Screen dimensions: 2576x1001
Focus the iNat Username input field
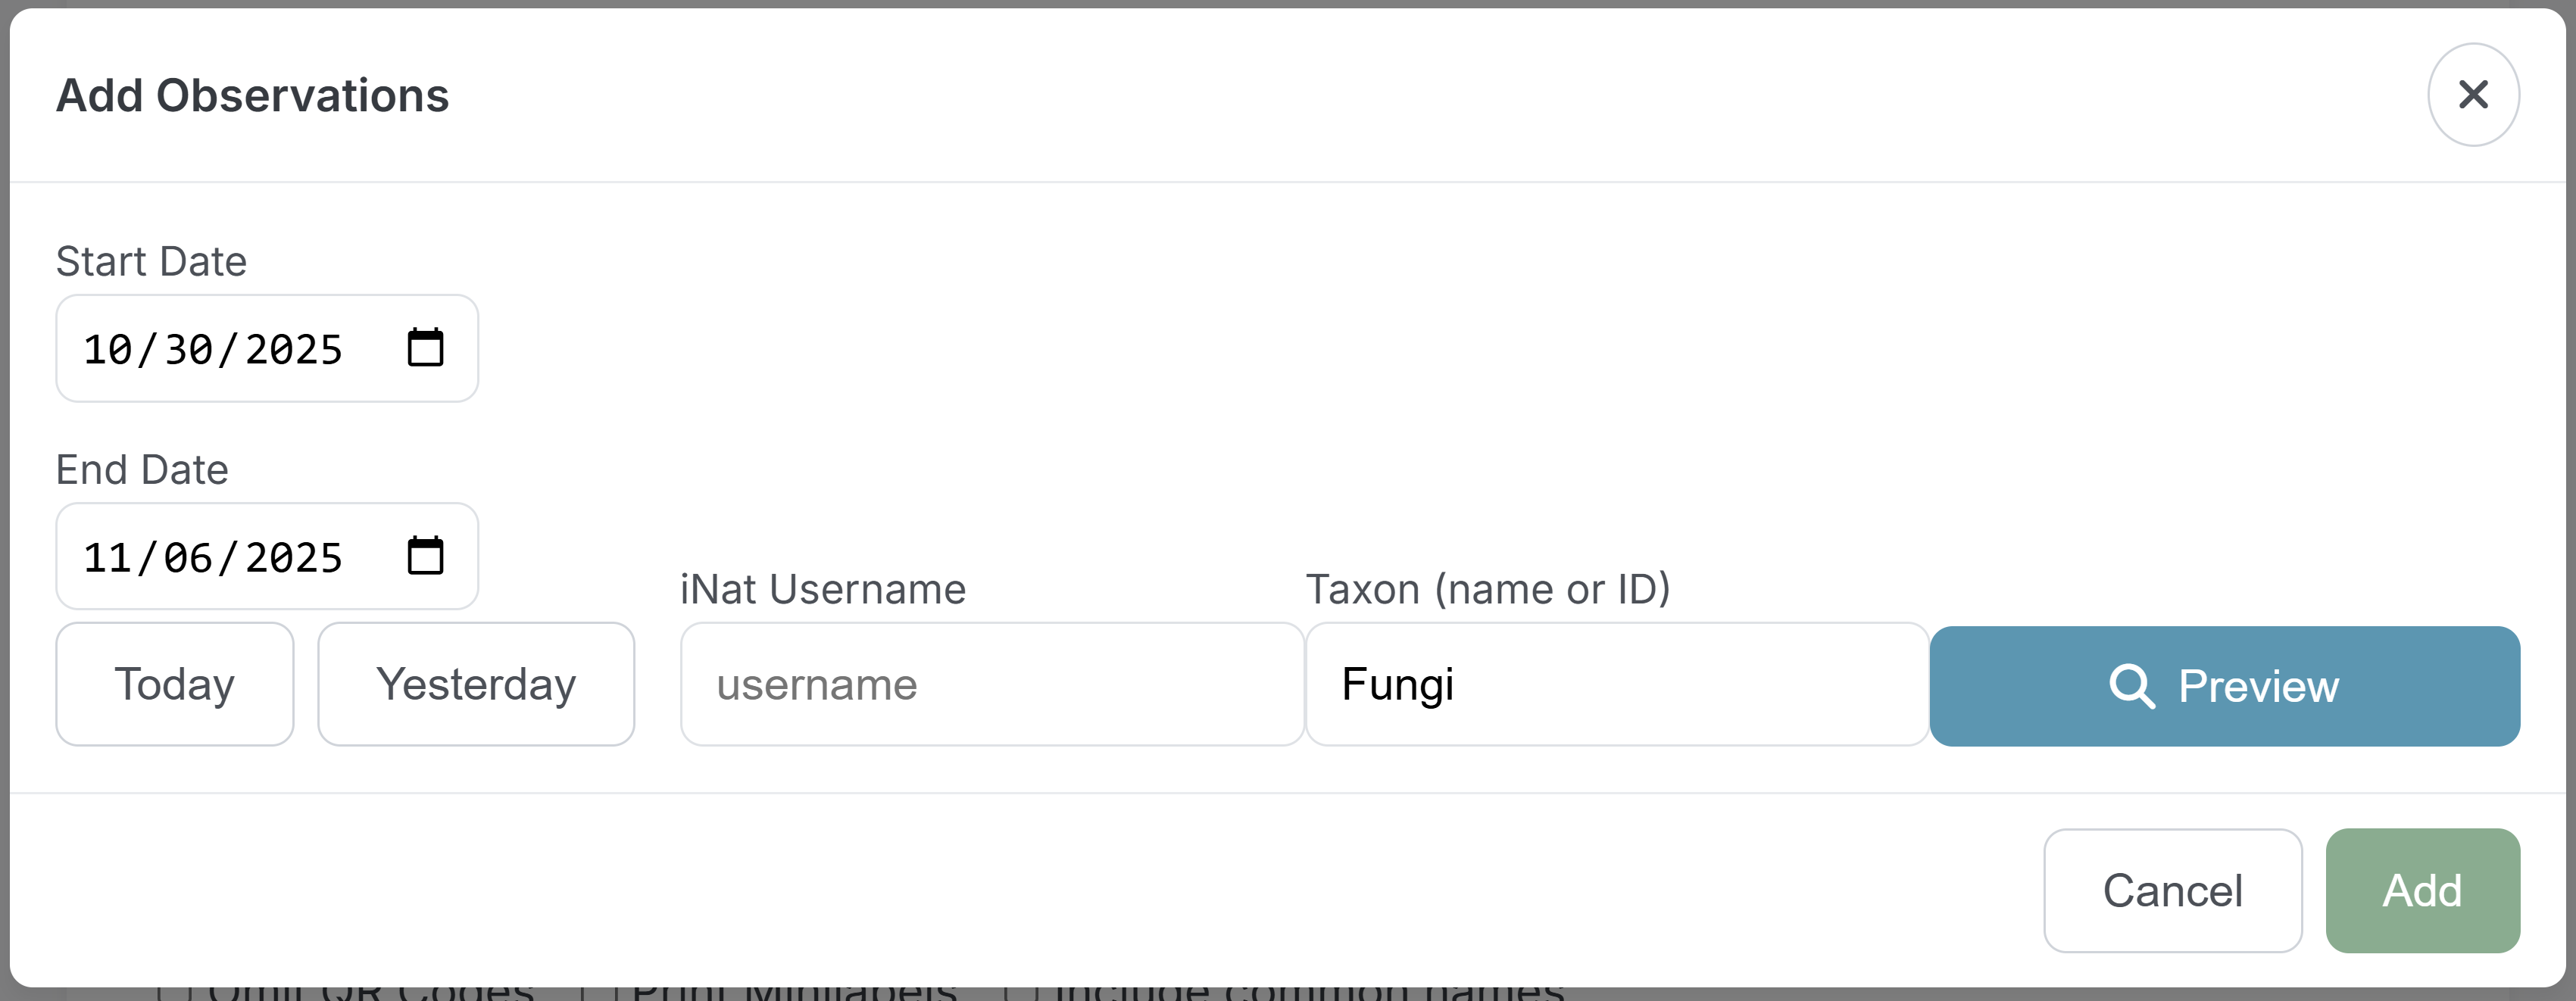click(991, 684)
